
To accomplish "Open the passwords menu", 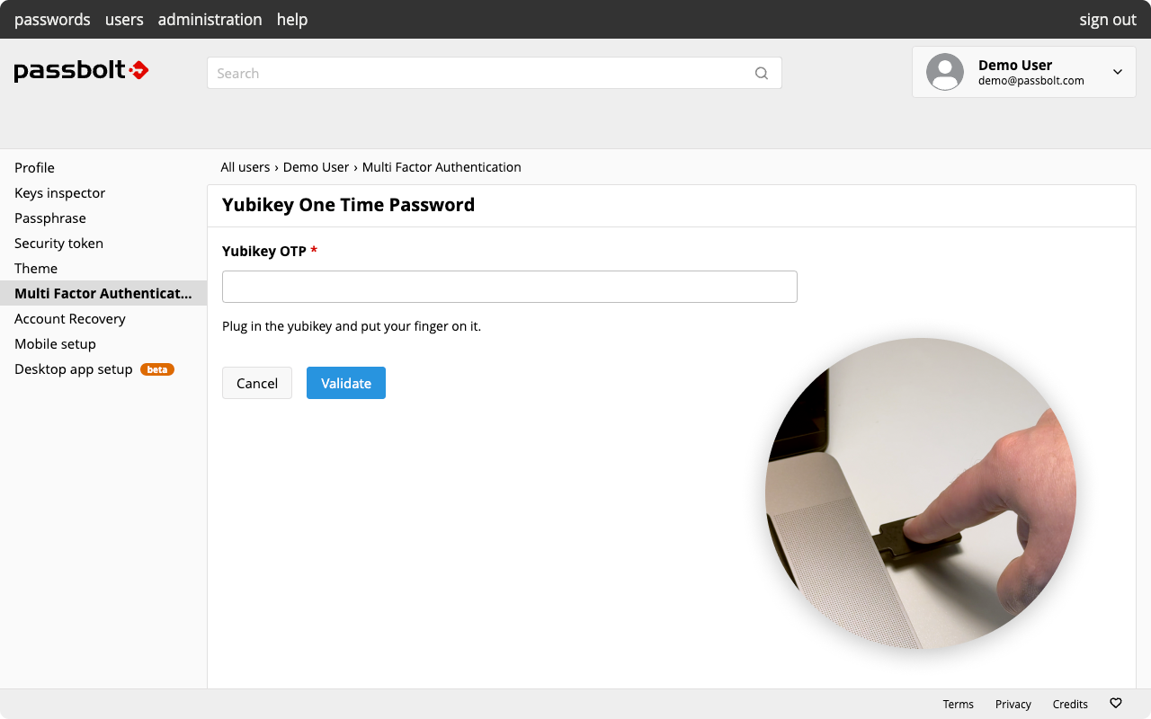I will point(52,19).
